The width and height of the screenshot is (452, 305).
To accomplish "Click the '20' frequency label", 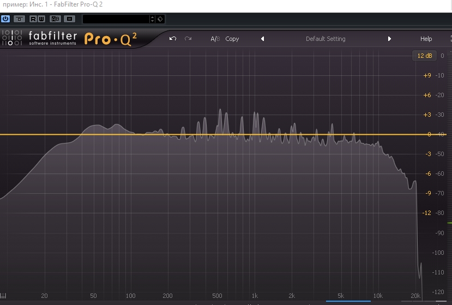I will coord(44,296).
